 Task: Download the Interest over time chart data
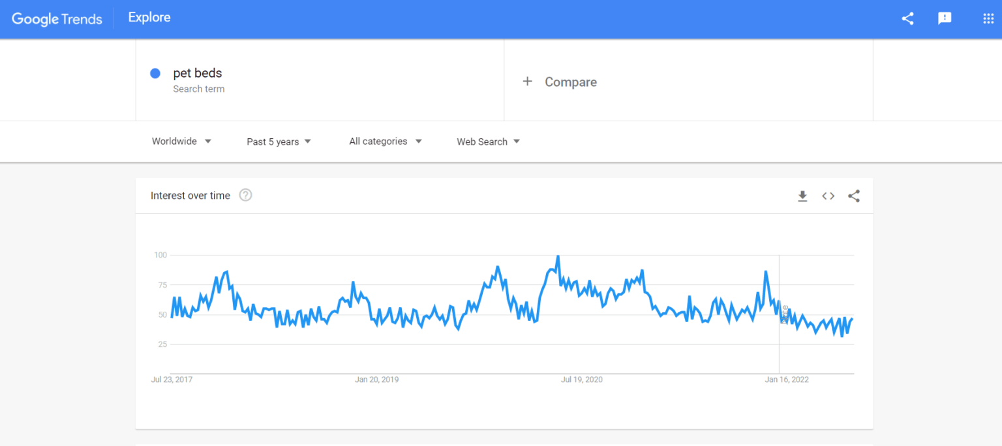pos(802,196)
